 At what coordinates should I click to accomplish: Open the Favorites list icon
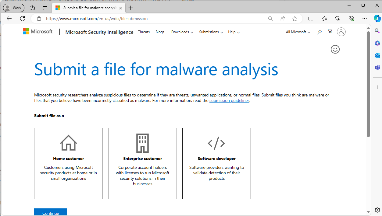[324, 19]
